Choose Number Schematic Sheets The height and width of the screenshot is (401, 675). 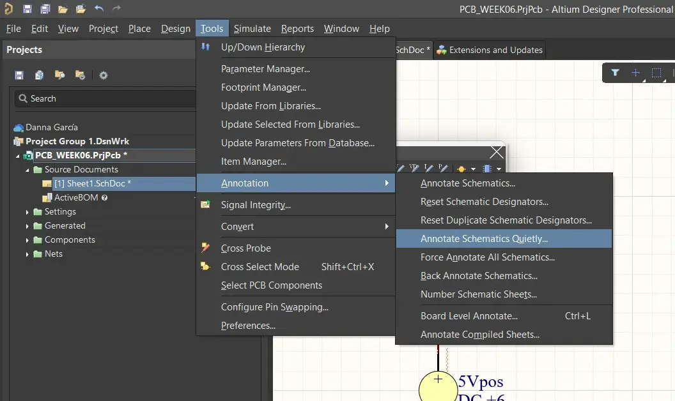[504, 294]
